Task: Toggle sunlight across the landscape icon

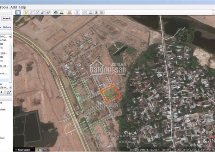Action: pos(62,12)
